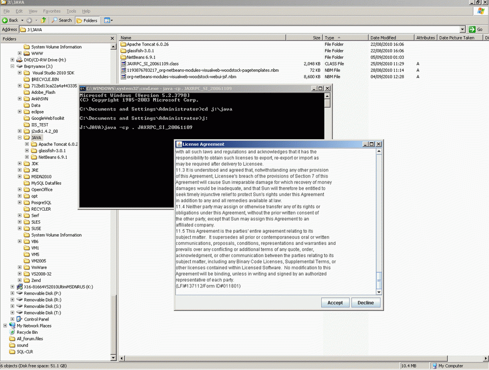
Task: Click the Apache Tomcat 6.0.26 folder icon in file list
Action: 123,44
